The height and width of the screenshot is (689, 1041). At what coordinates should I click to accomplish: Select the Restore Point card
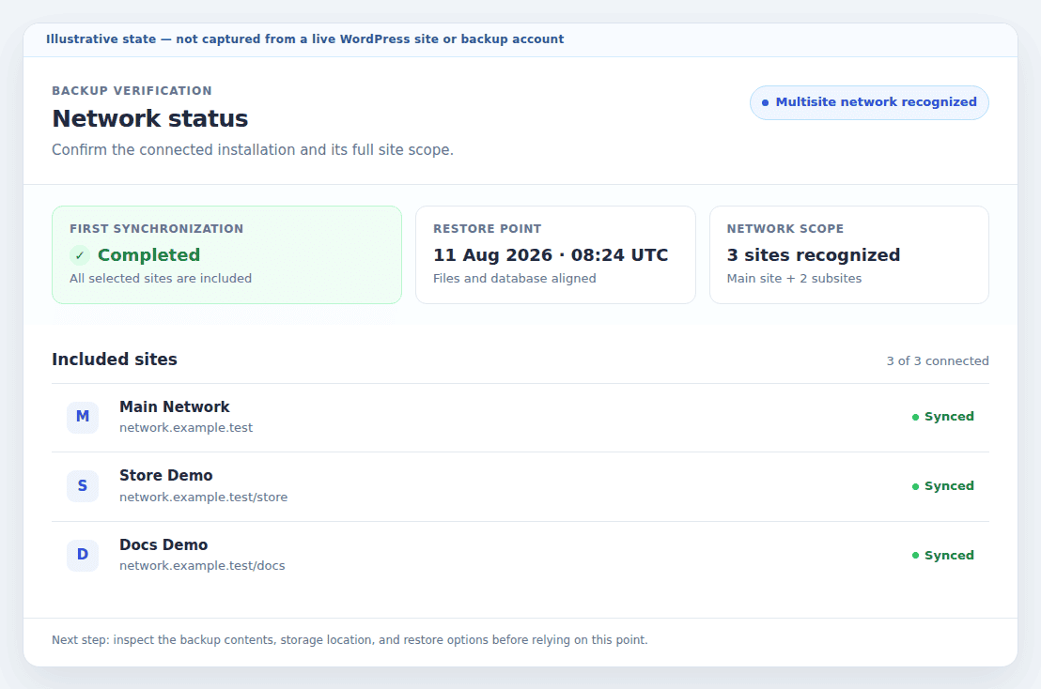[x=555, y=254]
